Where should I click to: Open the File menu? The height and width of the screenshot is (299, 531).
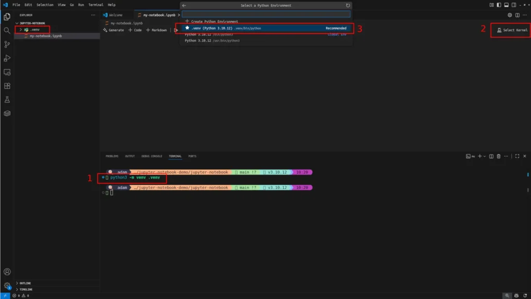[16, 5]
